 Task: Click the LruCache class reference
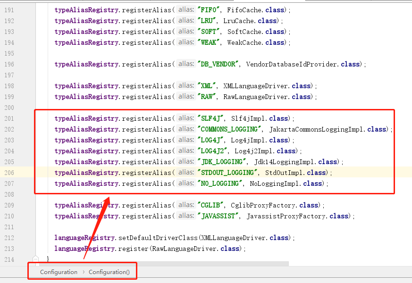239,21
